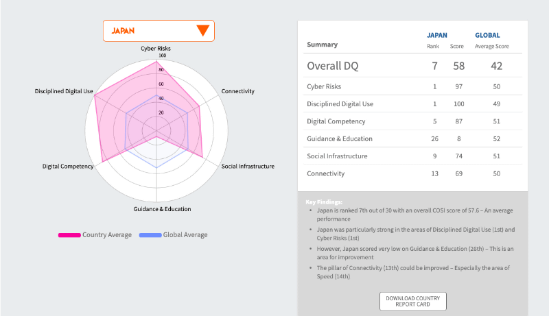Image resolution: width=549 pixels, height=316 pixels.
Task: Select the Guidance & Education table row
Action: click(x=412, y=138)
